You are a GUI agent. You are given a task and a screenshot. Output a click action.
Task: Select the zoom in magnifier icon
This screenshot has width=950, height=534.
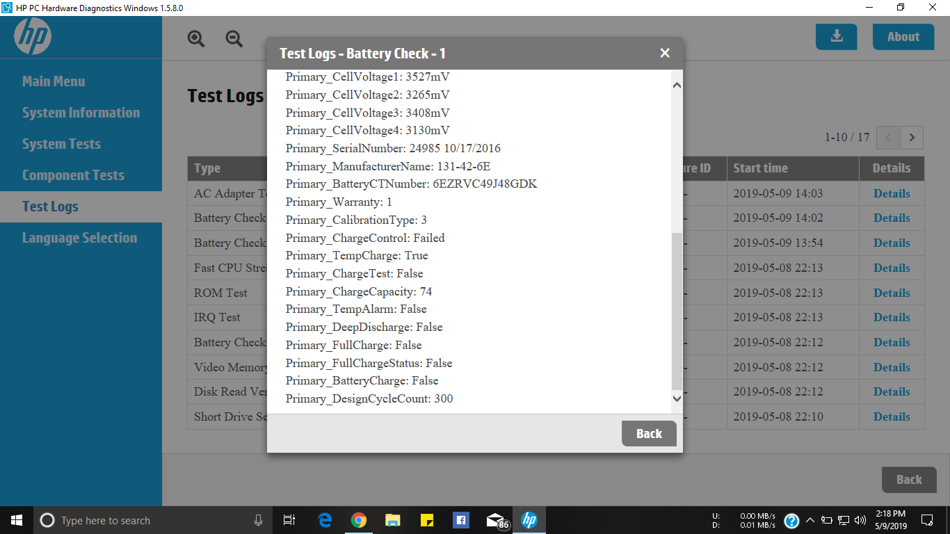(195, 39)
